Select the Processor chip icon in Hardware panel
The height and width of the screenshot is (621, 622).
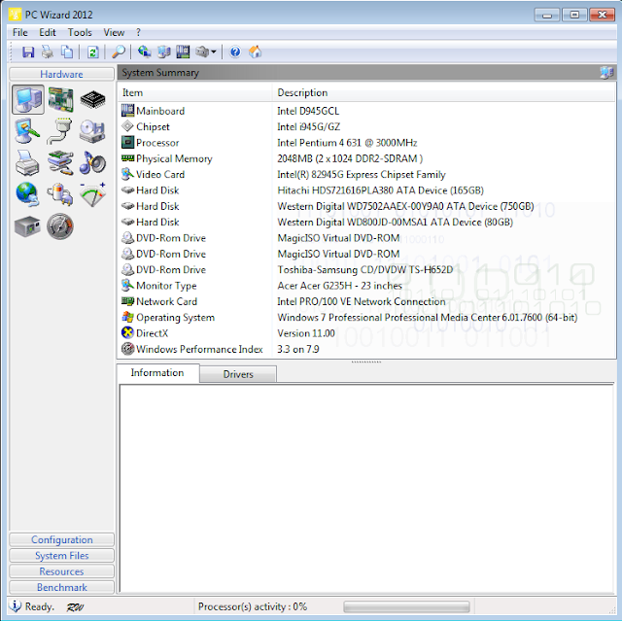[x=93, y=99]
